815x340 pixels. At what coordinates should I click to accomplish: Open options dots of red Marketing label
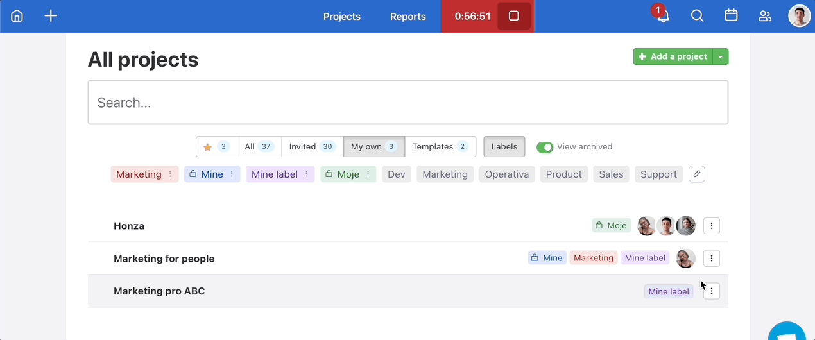[170, 174]
